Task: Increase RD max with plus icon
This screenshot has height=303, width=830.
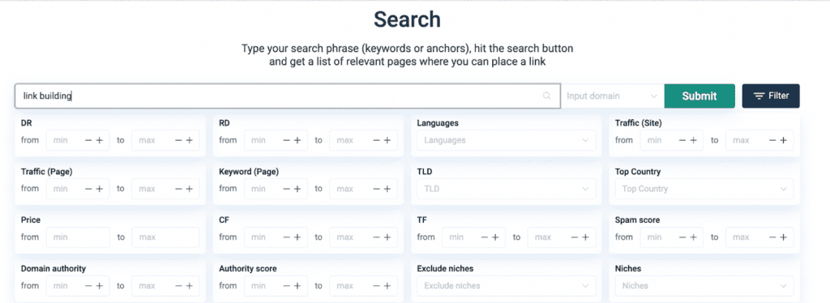Action: pos(387,140)
